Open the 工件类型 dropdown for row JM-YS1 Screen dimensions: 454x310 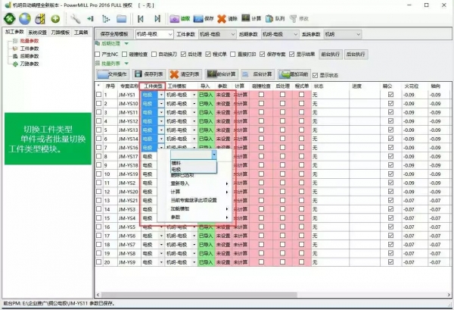point(160,95)
